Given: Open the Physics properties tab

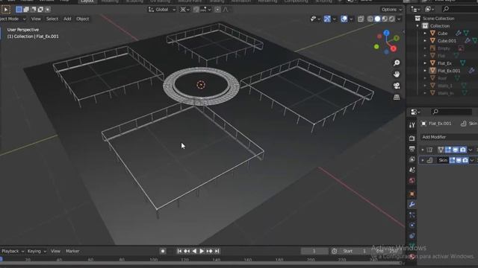Looking at the screenshot, I should pyautogui.click(x=412, y=225).
